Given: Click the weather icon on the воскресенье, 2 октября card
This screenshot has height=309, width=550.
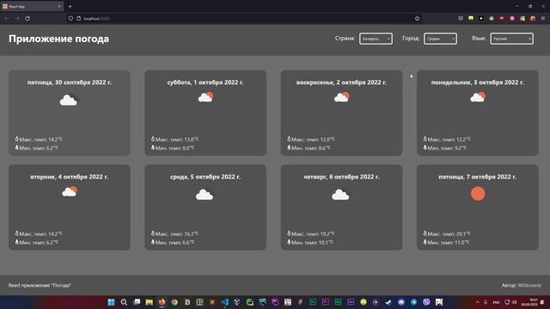Looking at the screenshot, I should click(342, 97).
